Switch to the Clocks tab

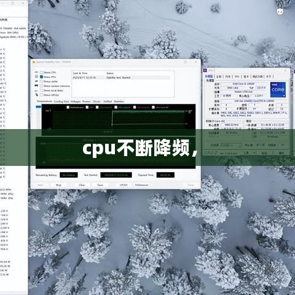pyautogui.click(x=96, y=101)
